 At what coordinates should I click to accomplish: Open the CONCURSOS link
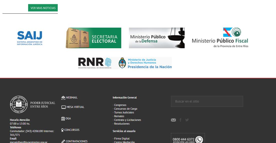(72, 130)
